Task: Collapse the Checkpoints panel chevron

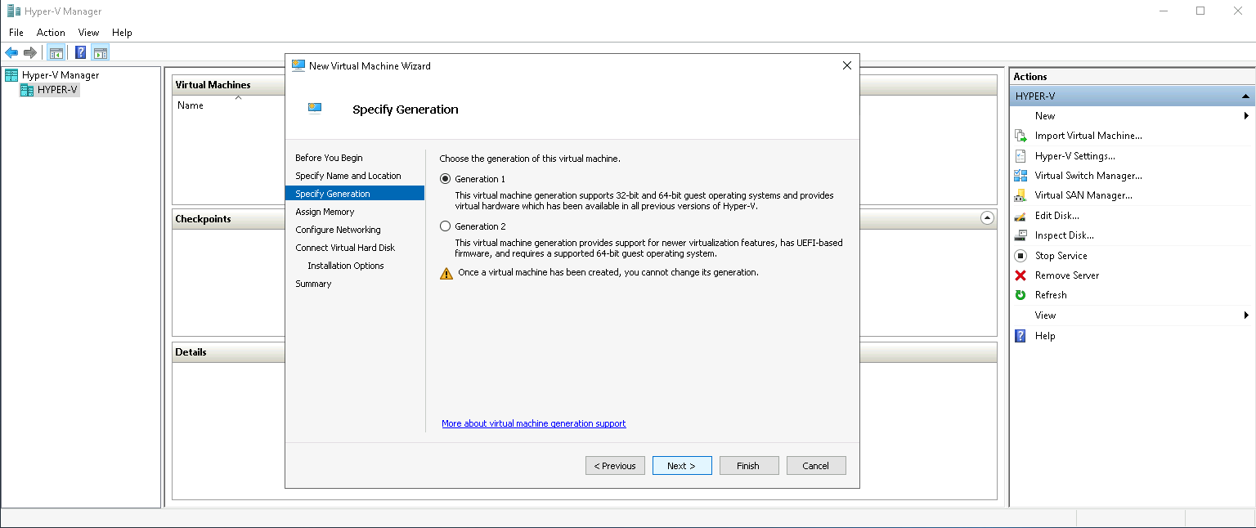Action: coord(987,218)
